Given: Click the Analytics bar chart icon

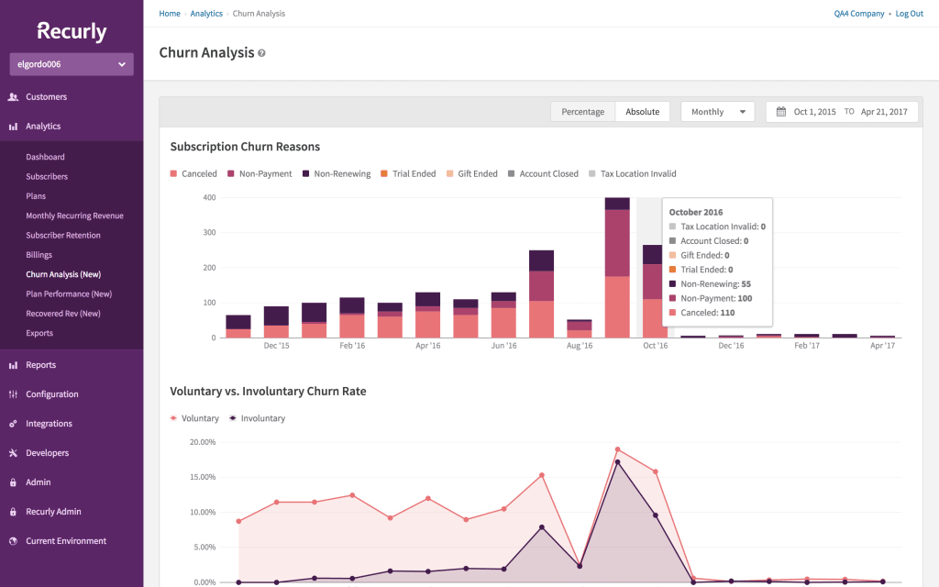Looking at the screenshot, I should [13, 127].
